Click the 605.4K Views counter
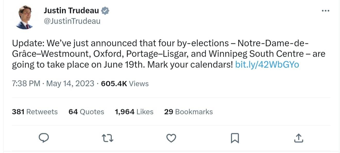 pos(114,83)
